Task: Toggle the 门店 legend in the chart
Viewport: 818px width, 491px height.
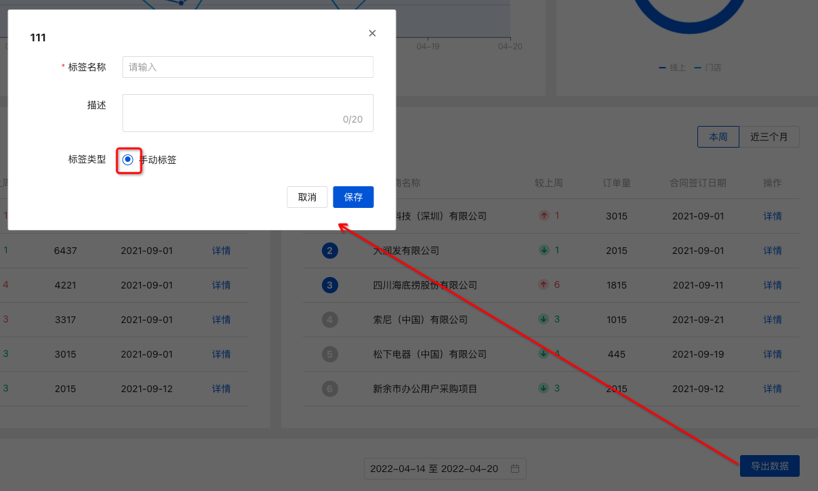Action: click(709, 67)
